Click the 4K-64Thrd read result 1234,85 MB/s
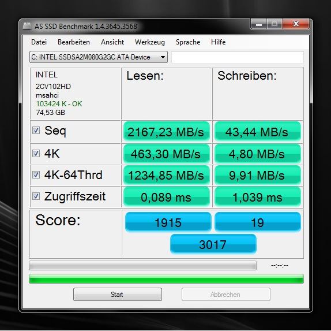Image resolution: width=331 pixels, height=331 pixels. tap(166, 176)
